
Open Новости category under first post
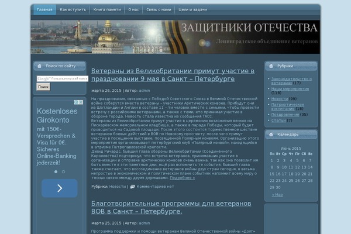click(118, 187)
